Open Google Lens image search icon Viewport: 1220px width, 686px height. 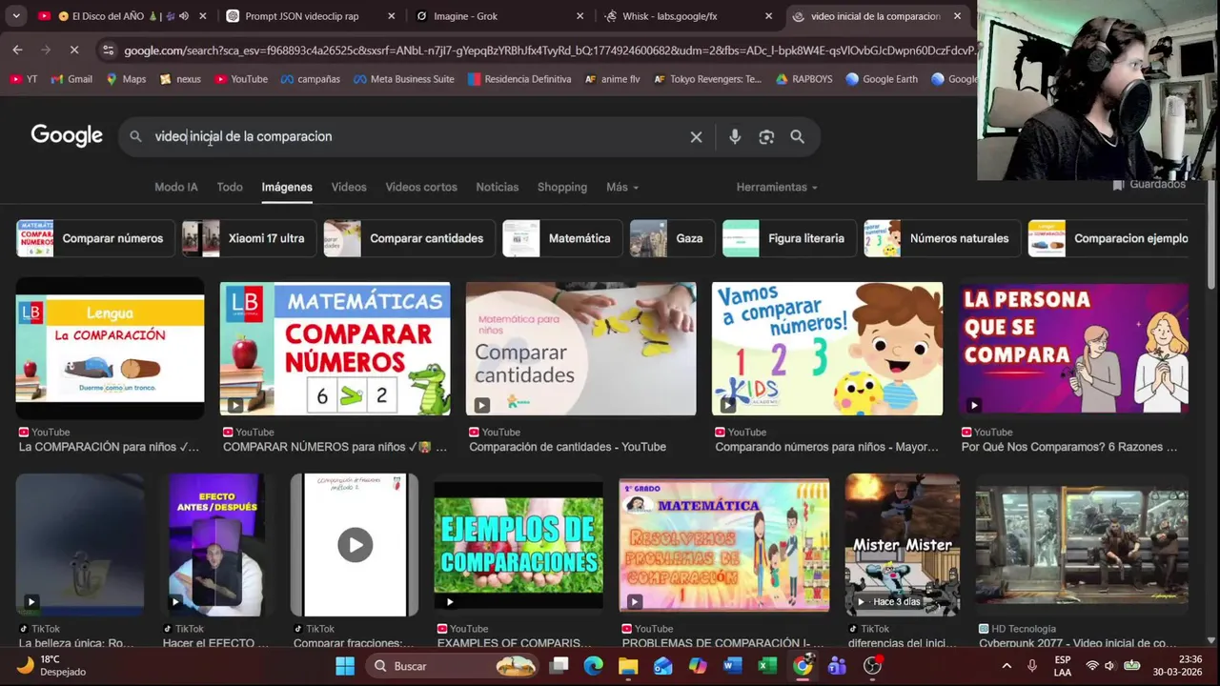766,137
